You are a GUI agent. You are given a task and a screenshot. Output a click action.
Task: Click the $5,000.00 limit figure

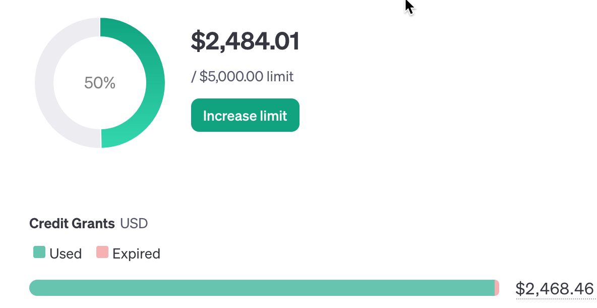pos(231,77)
